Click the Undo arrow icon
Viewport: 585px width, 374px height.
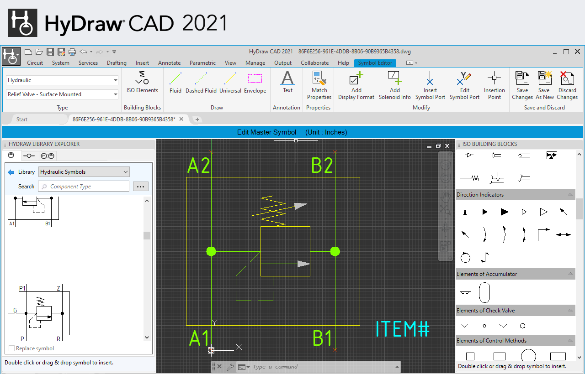tap(83, 52)
